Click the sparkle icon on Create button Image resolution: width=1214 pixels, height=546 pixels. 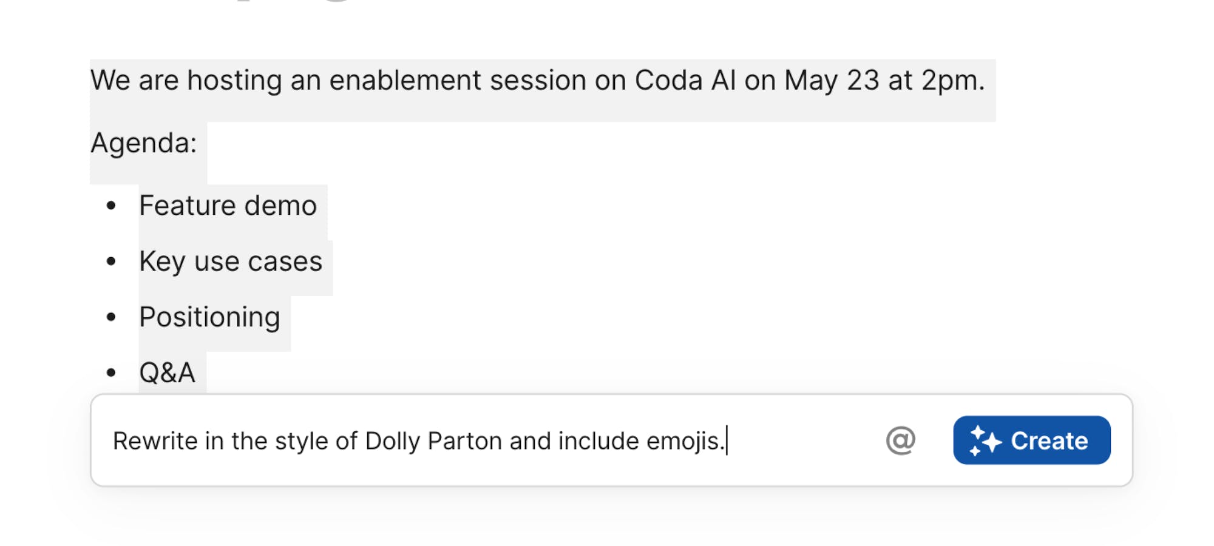click(985, 440)
